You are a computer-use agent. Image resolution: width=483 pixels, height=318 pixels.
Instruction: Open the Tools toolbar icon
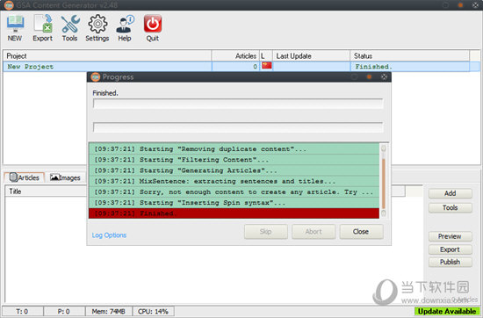pyautogui.click(x=70, y=28)
